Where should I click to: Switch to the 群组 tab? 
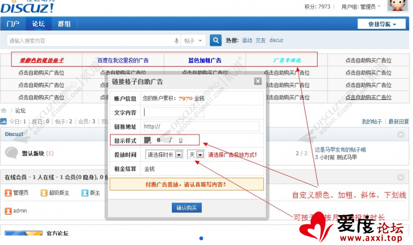click(x=64, y=24)
